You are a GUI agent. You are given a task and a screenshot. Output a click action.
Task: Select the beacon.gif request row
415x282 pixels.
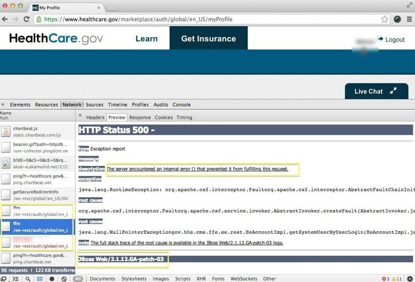[38, 147]
